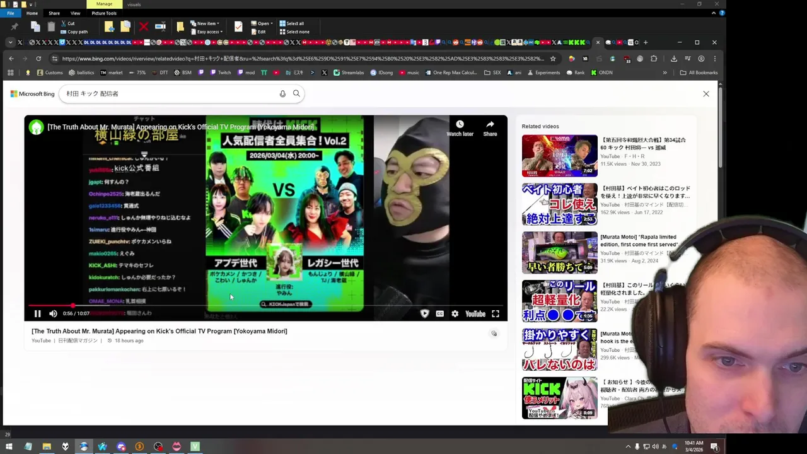Open the Streamlabs bookmark
The width and height of the screenshot is (807, 454).
point(349,73)
